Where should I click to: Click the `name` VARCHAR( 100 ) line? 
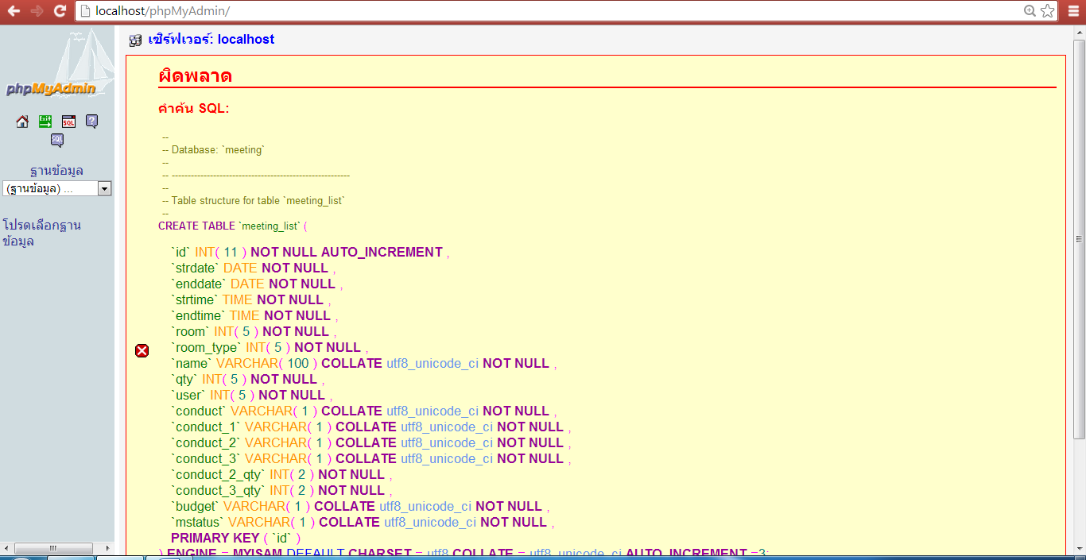[x=364, y=363]
